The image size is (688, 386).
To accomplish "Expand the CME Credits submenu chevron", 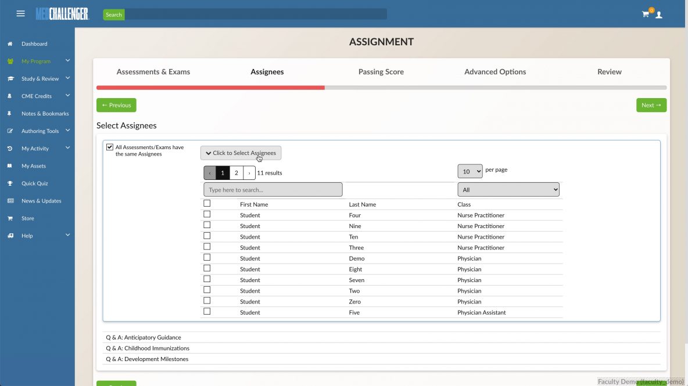I will (67, 95).
